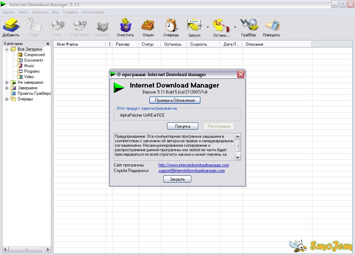Open the Справка menu

pos(70,12)
